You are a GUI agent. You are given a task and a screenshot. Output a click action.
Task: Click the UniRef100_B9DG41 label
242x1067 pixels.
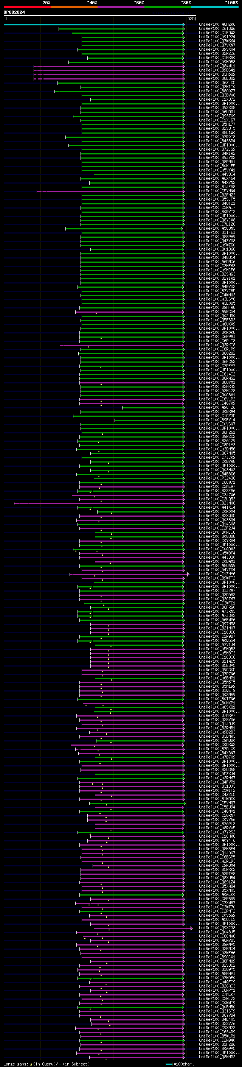point(217,70)
